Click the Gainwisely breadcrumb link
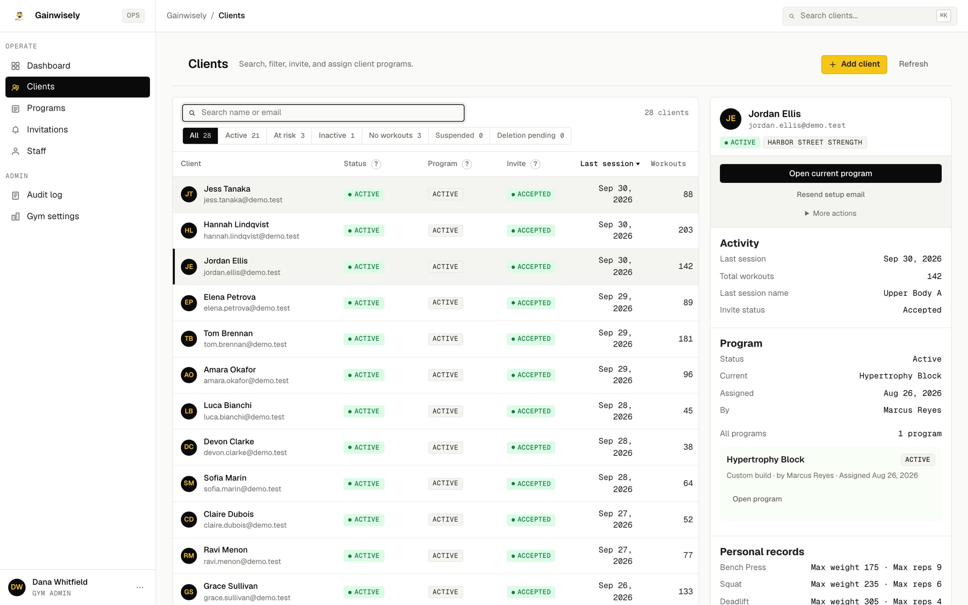 click(x=186, y=15)
